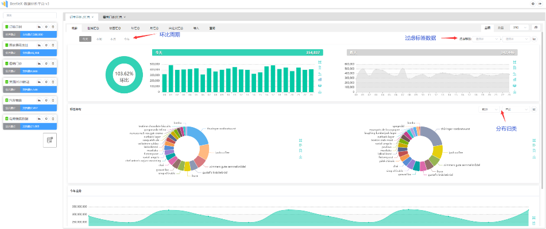Toggle metric to 数量

tap(501, 27)
